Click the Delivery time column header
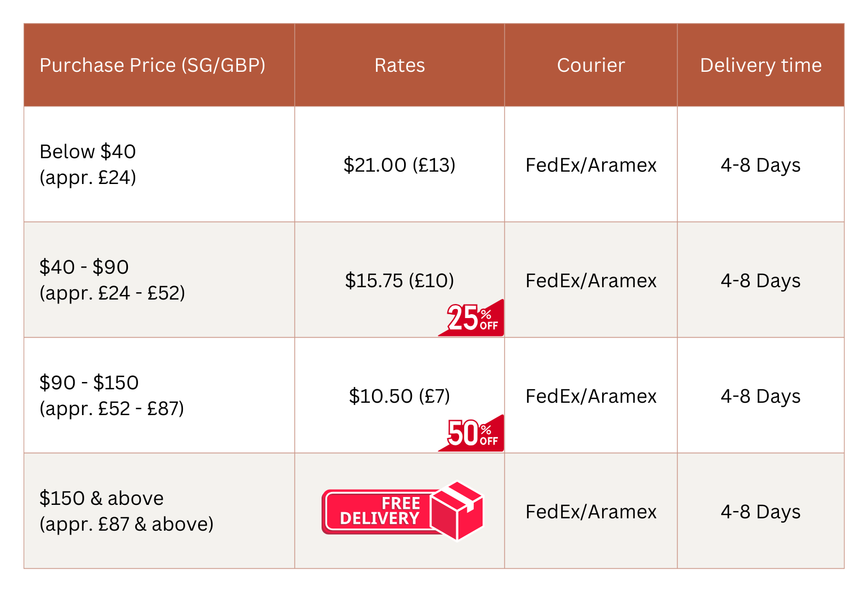Screen dimensions: 862x589 pos(760,66)
